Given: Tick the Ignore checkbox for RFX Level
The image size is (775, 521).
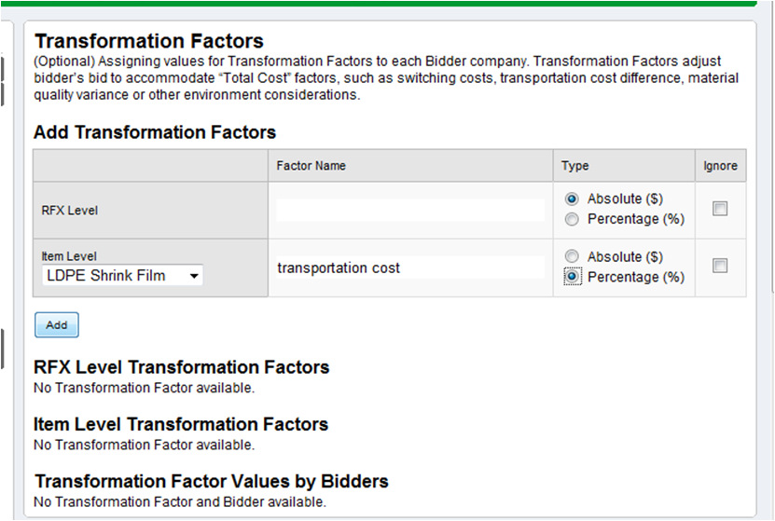Looking at the screenshot, I should coord(720,210).
